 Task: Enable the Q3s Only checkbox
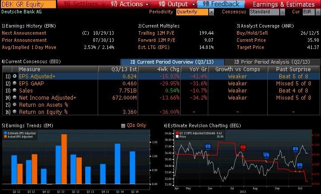[x=123, y=126]
